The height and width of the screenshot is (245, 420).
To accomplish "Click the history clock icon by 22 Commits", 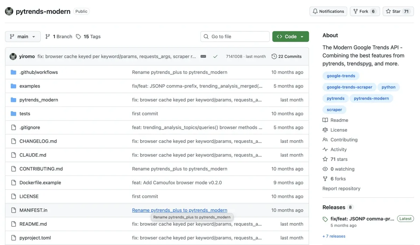I will coord(274,56).
